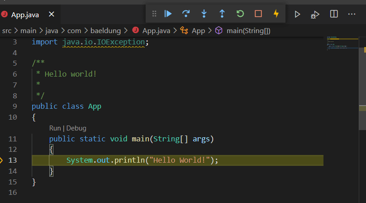Click the debug run icon with the bug
Viewport: 366px width, 203px height.
315,14
